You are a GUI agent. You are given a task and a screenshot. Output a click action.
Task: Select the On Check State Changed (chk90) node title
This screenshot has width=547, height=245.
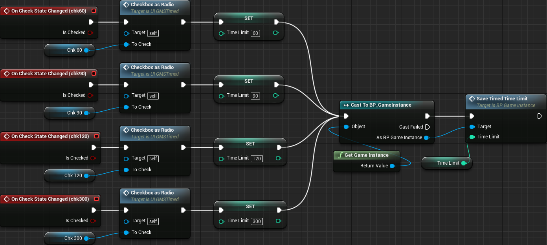pyautogui.click(x=49, y=74)
